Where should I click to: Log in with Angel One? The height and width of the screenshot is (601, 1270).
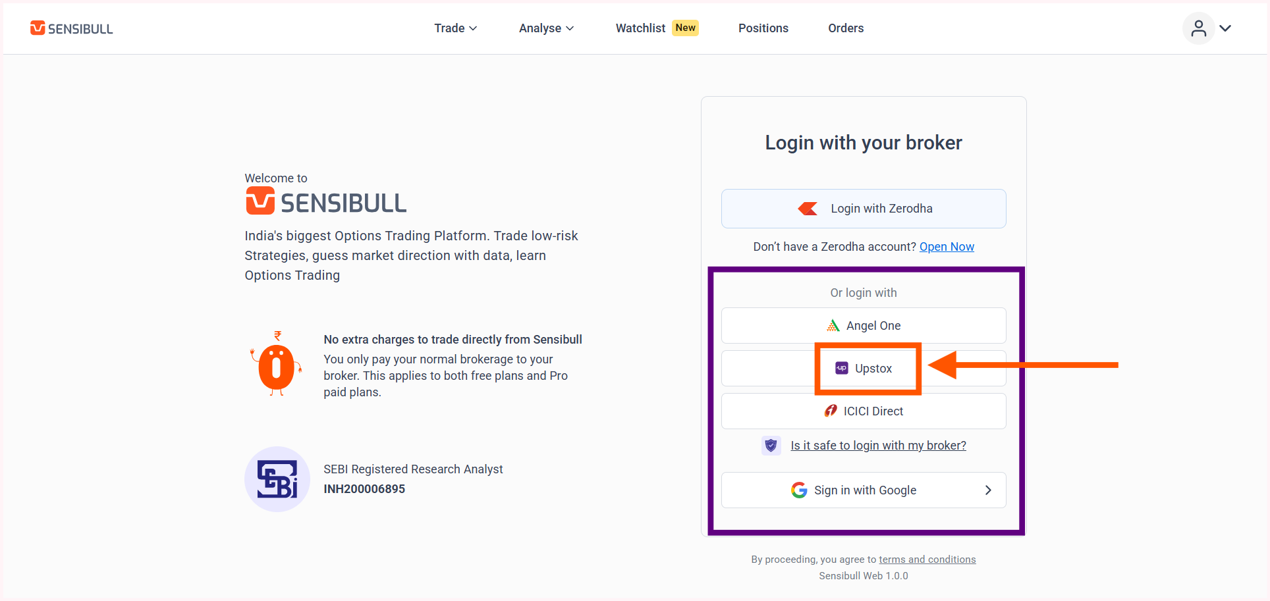[864, 326]
